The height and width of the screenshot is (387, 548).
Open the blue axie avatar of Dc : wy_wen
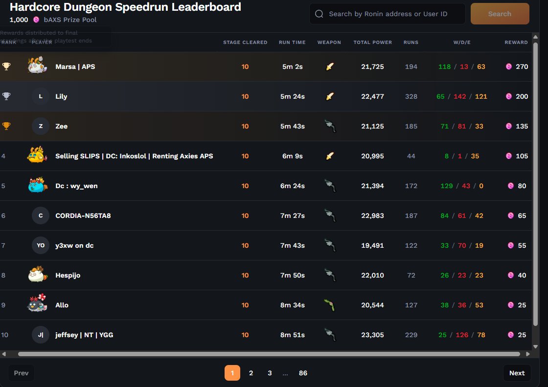point(38,185)
